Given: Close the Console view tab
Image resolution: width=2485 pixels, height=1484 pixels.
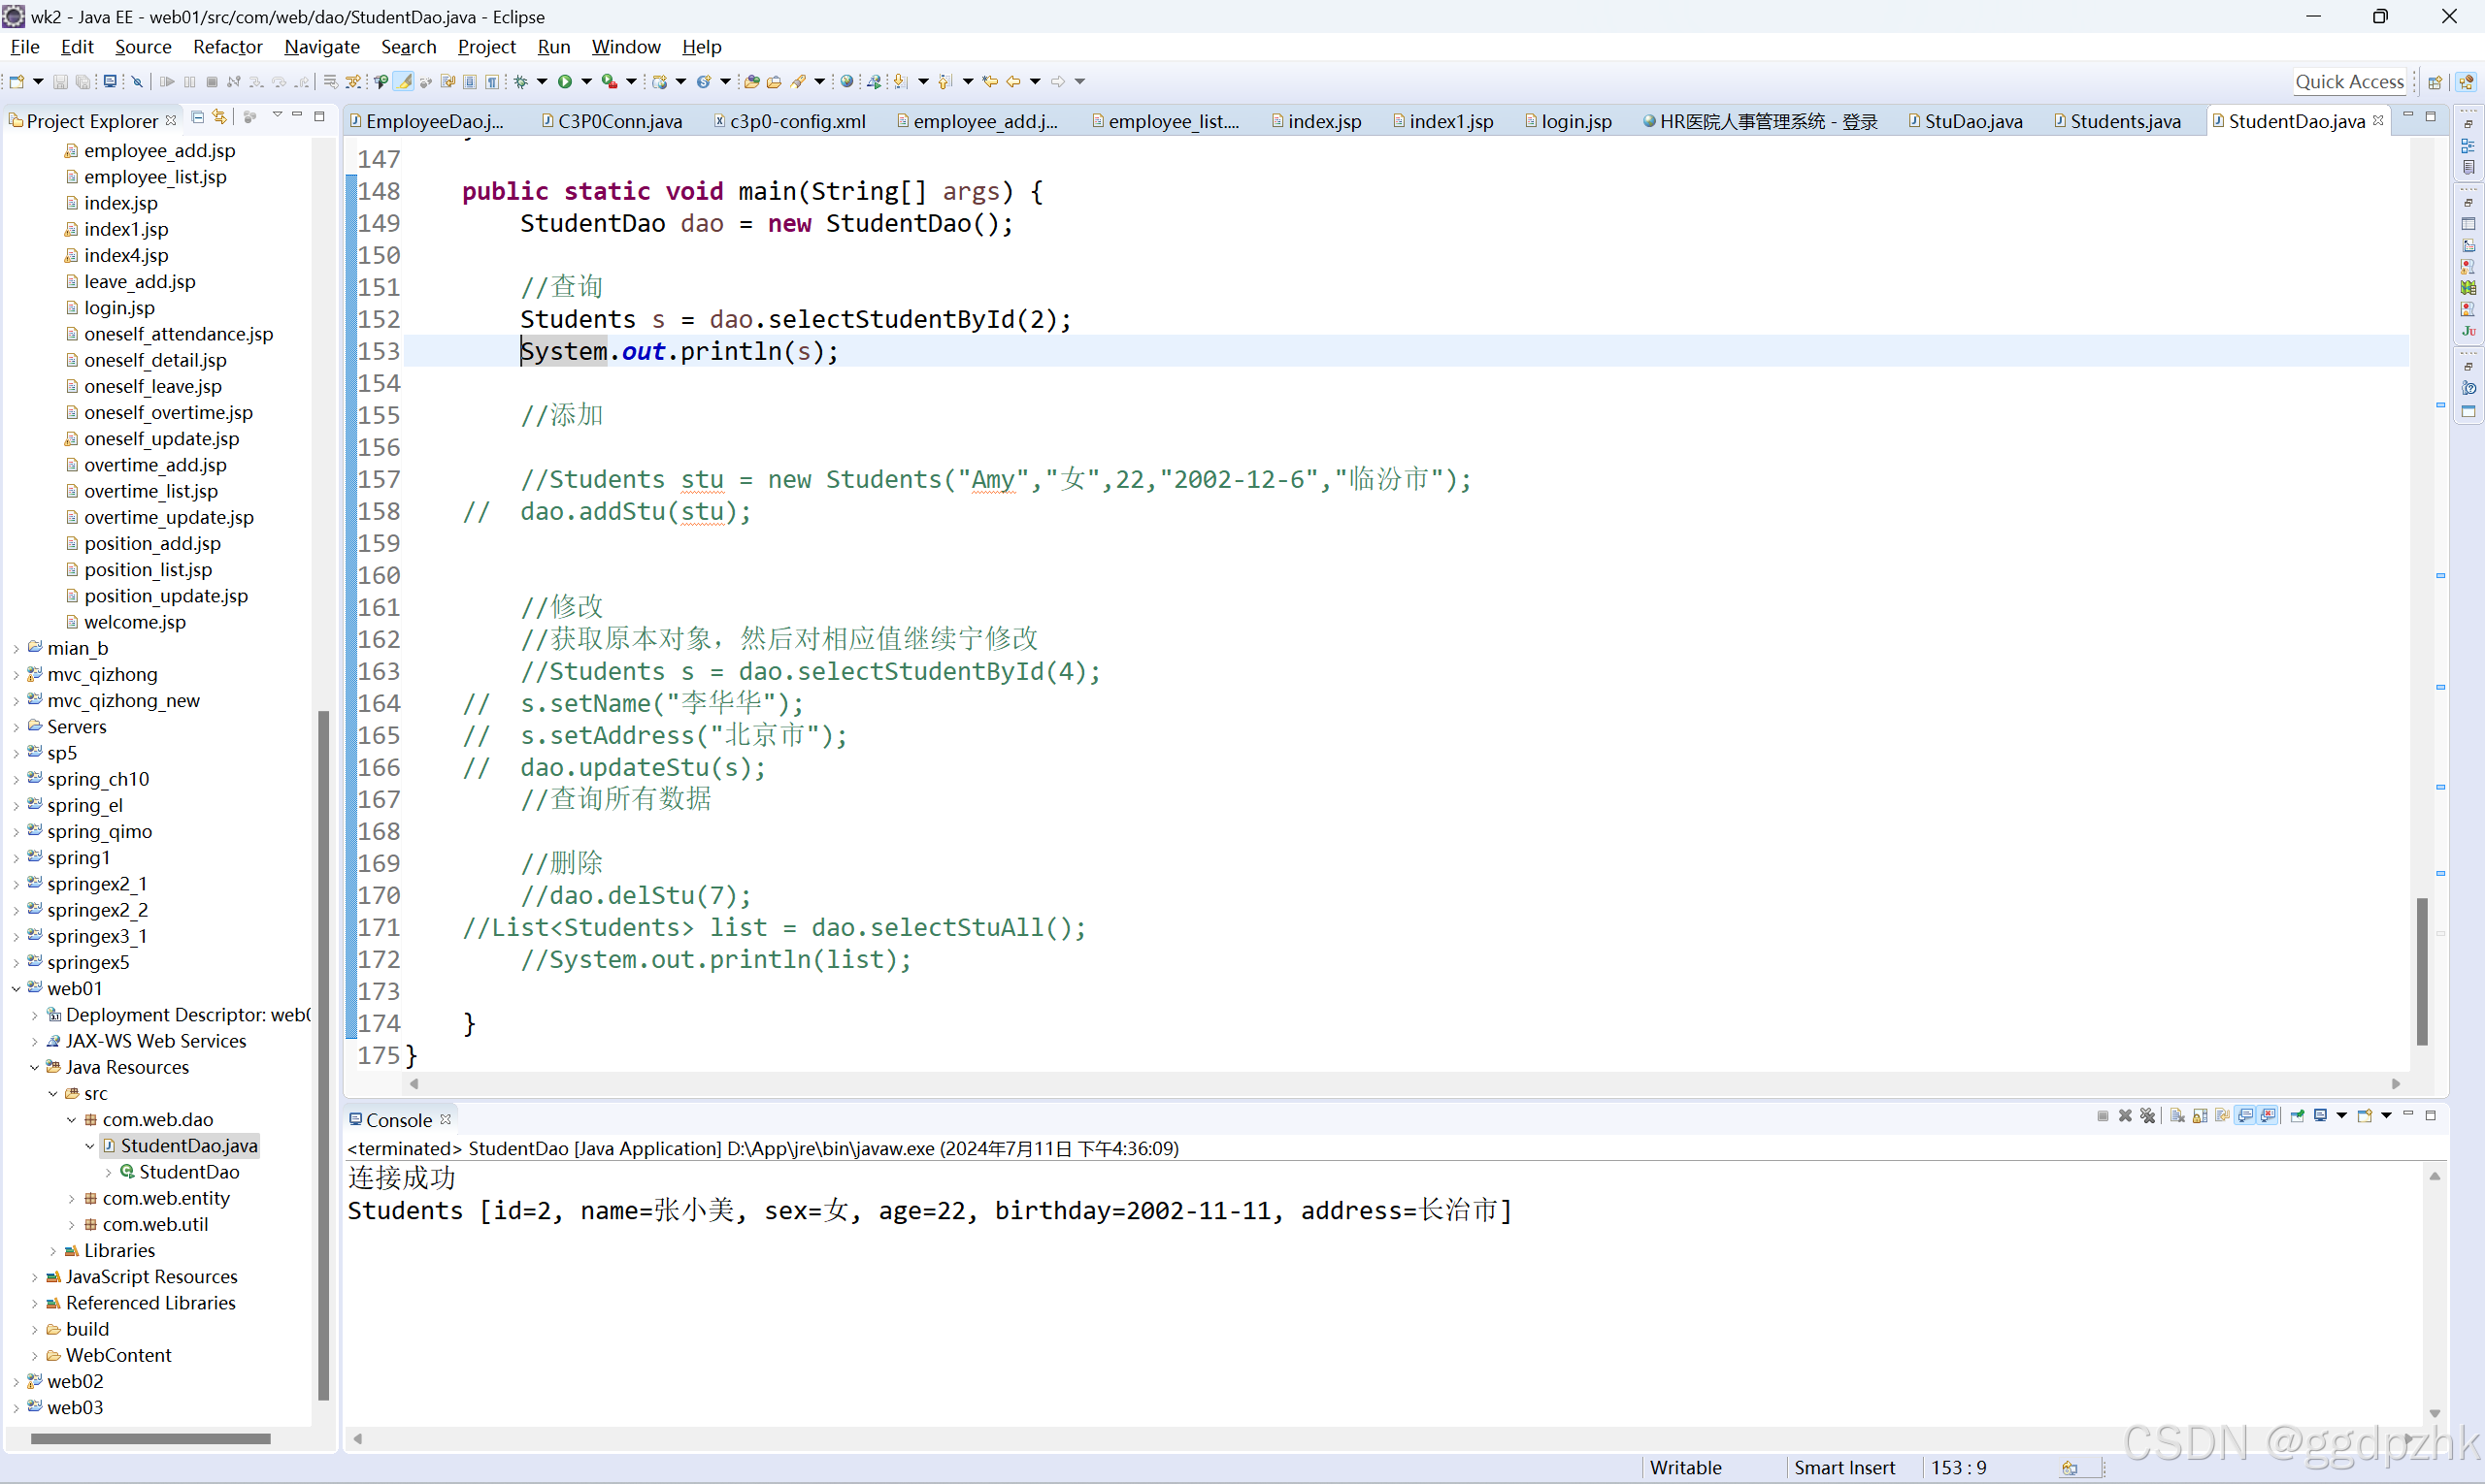Looking at the screenshot, I should click(447, 1119).
